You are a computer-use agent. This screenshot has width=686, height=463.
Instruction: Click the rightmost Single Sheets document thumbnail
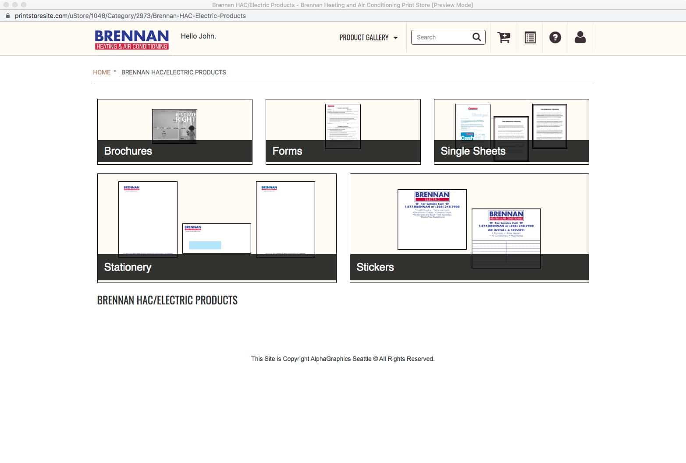click(x=550, y=126)
